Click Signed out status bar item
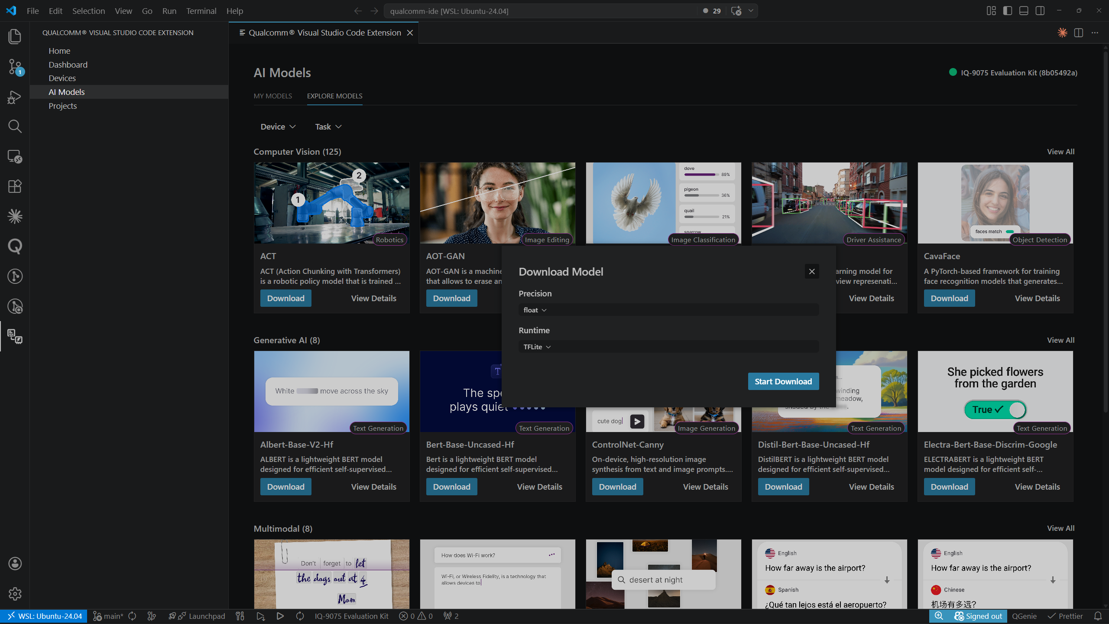This screenshot has width=1109, height=624. (x=978, y=616)
